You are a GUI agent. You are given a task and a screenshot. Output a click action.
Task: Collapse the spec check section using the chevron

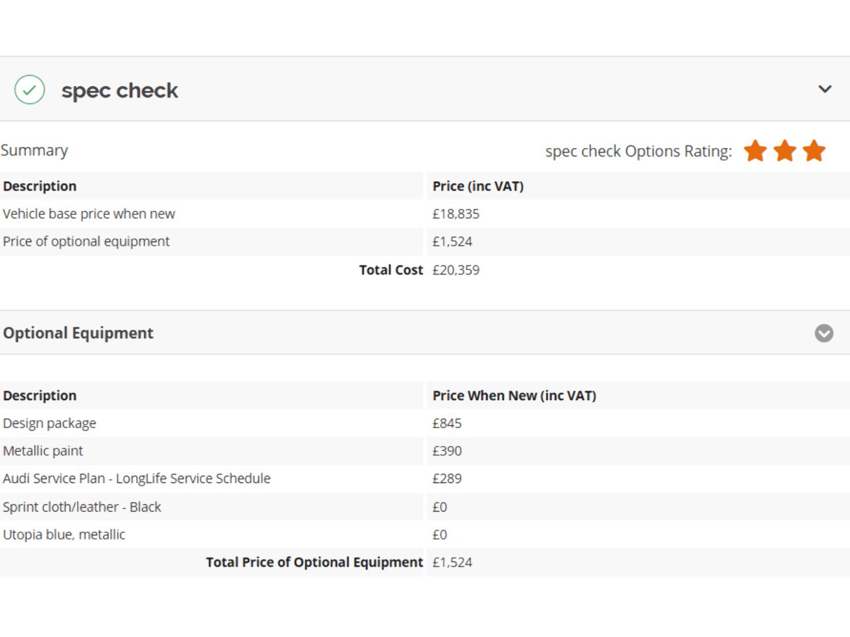tap(825, 89)
